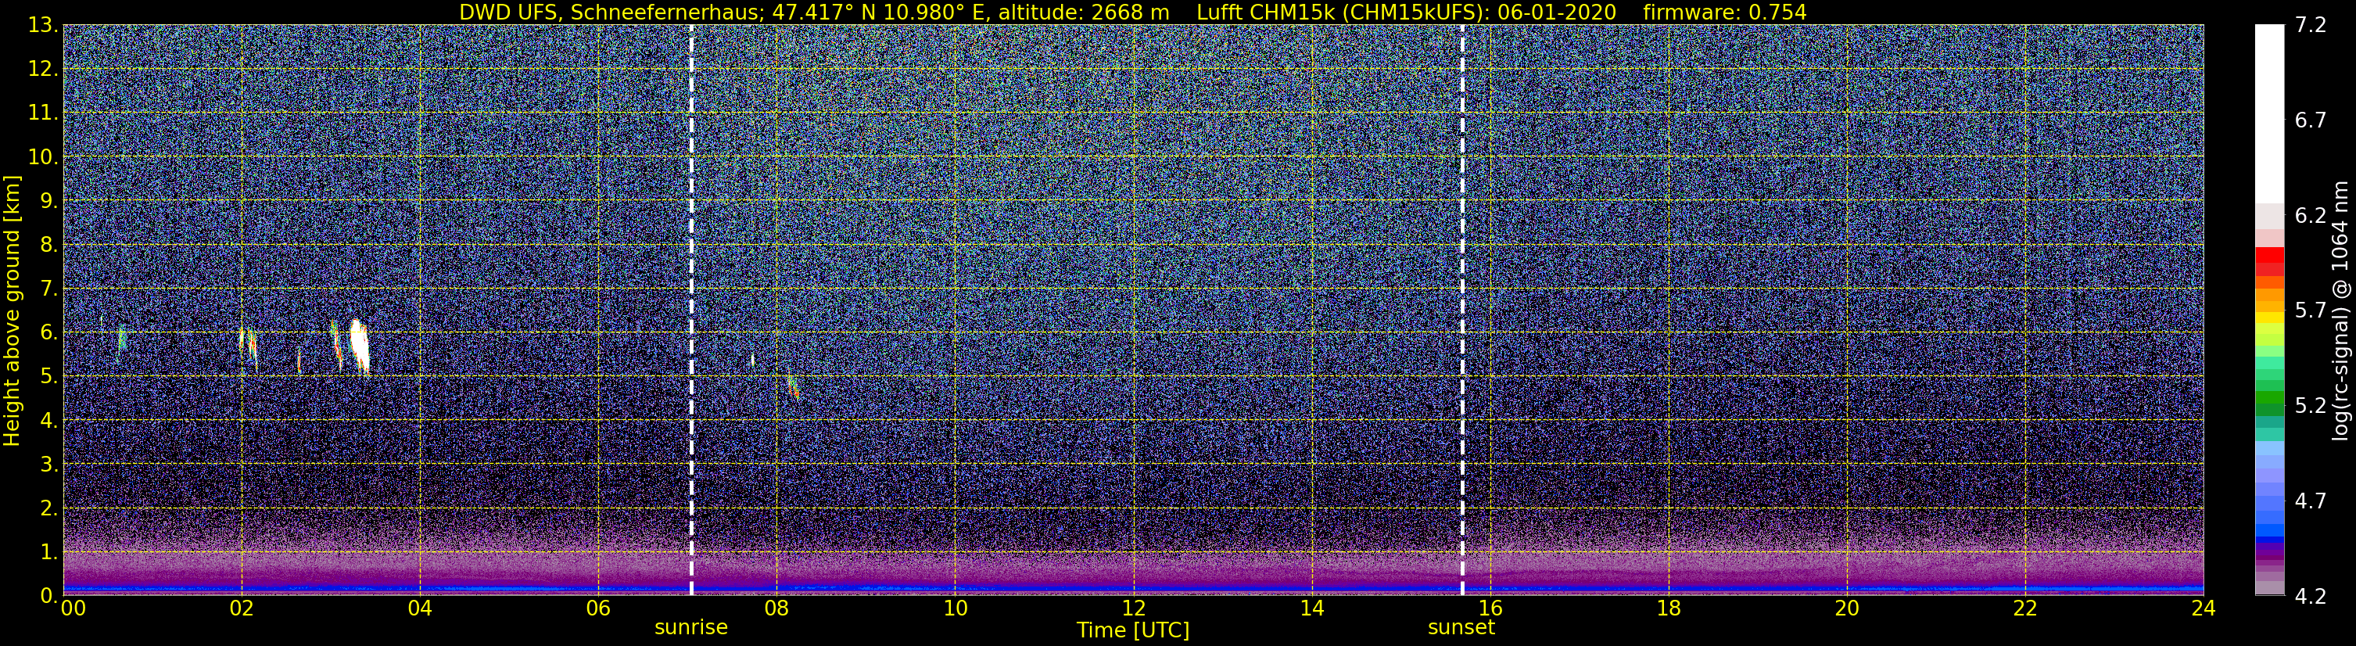Click the time axis tick '16'
The height and width of the screenshot is (646, 2356).
[1490, 608]
